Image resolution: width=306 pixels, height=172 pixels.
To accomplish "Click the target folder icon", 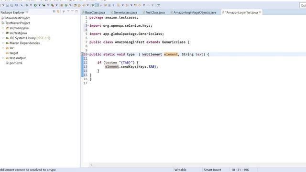I will click(7, 53).
